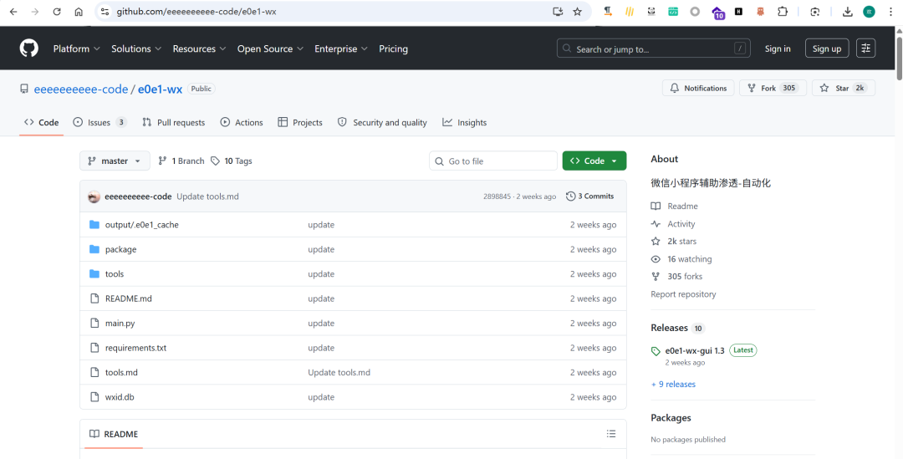903x459 pixels.
Task: Open README outline list icon
Action: [x=611, y=434]
